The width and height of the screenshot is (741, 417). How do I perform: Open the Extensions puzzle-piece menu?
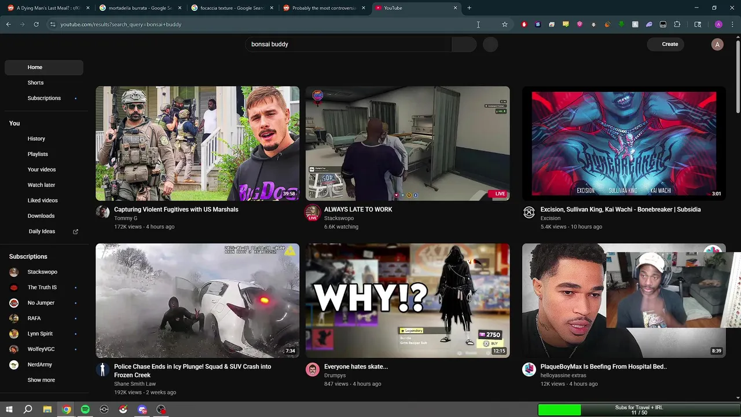click(677, 24)
